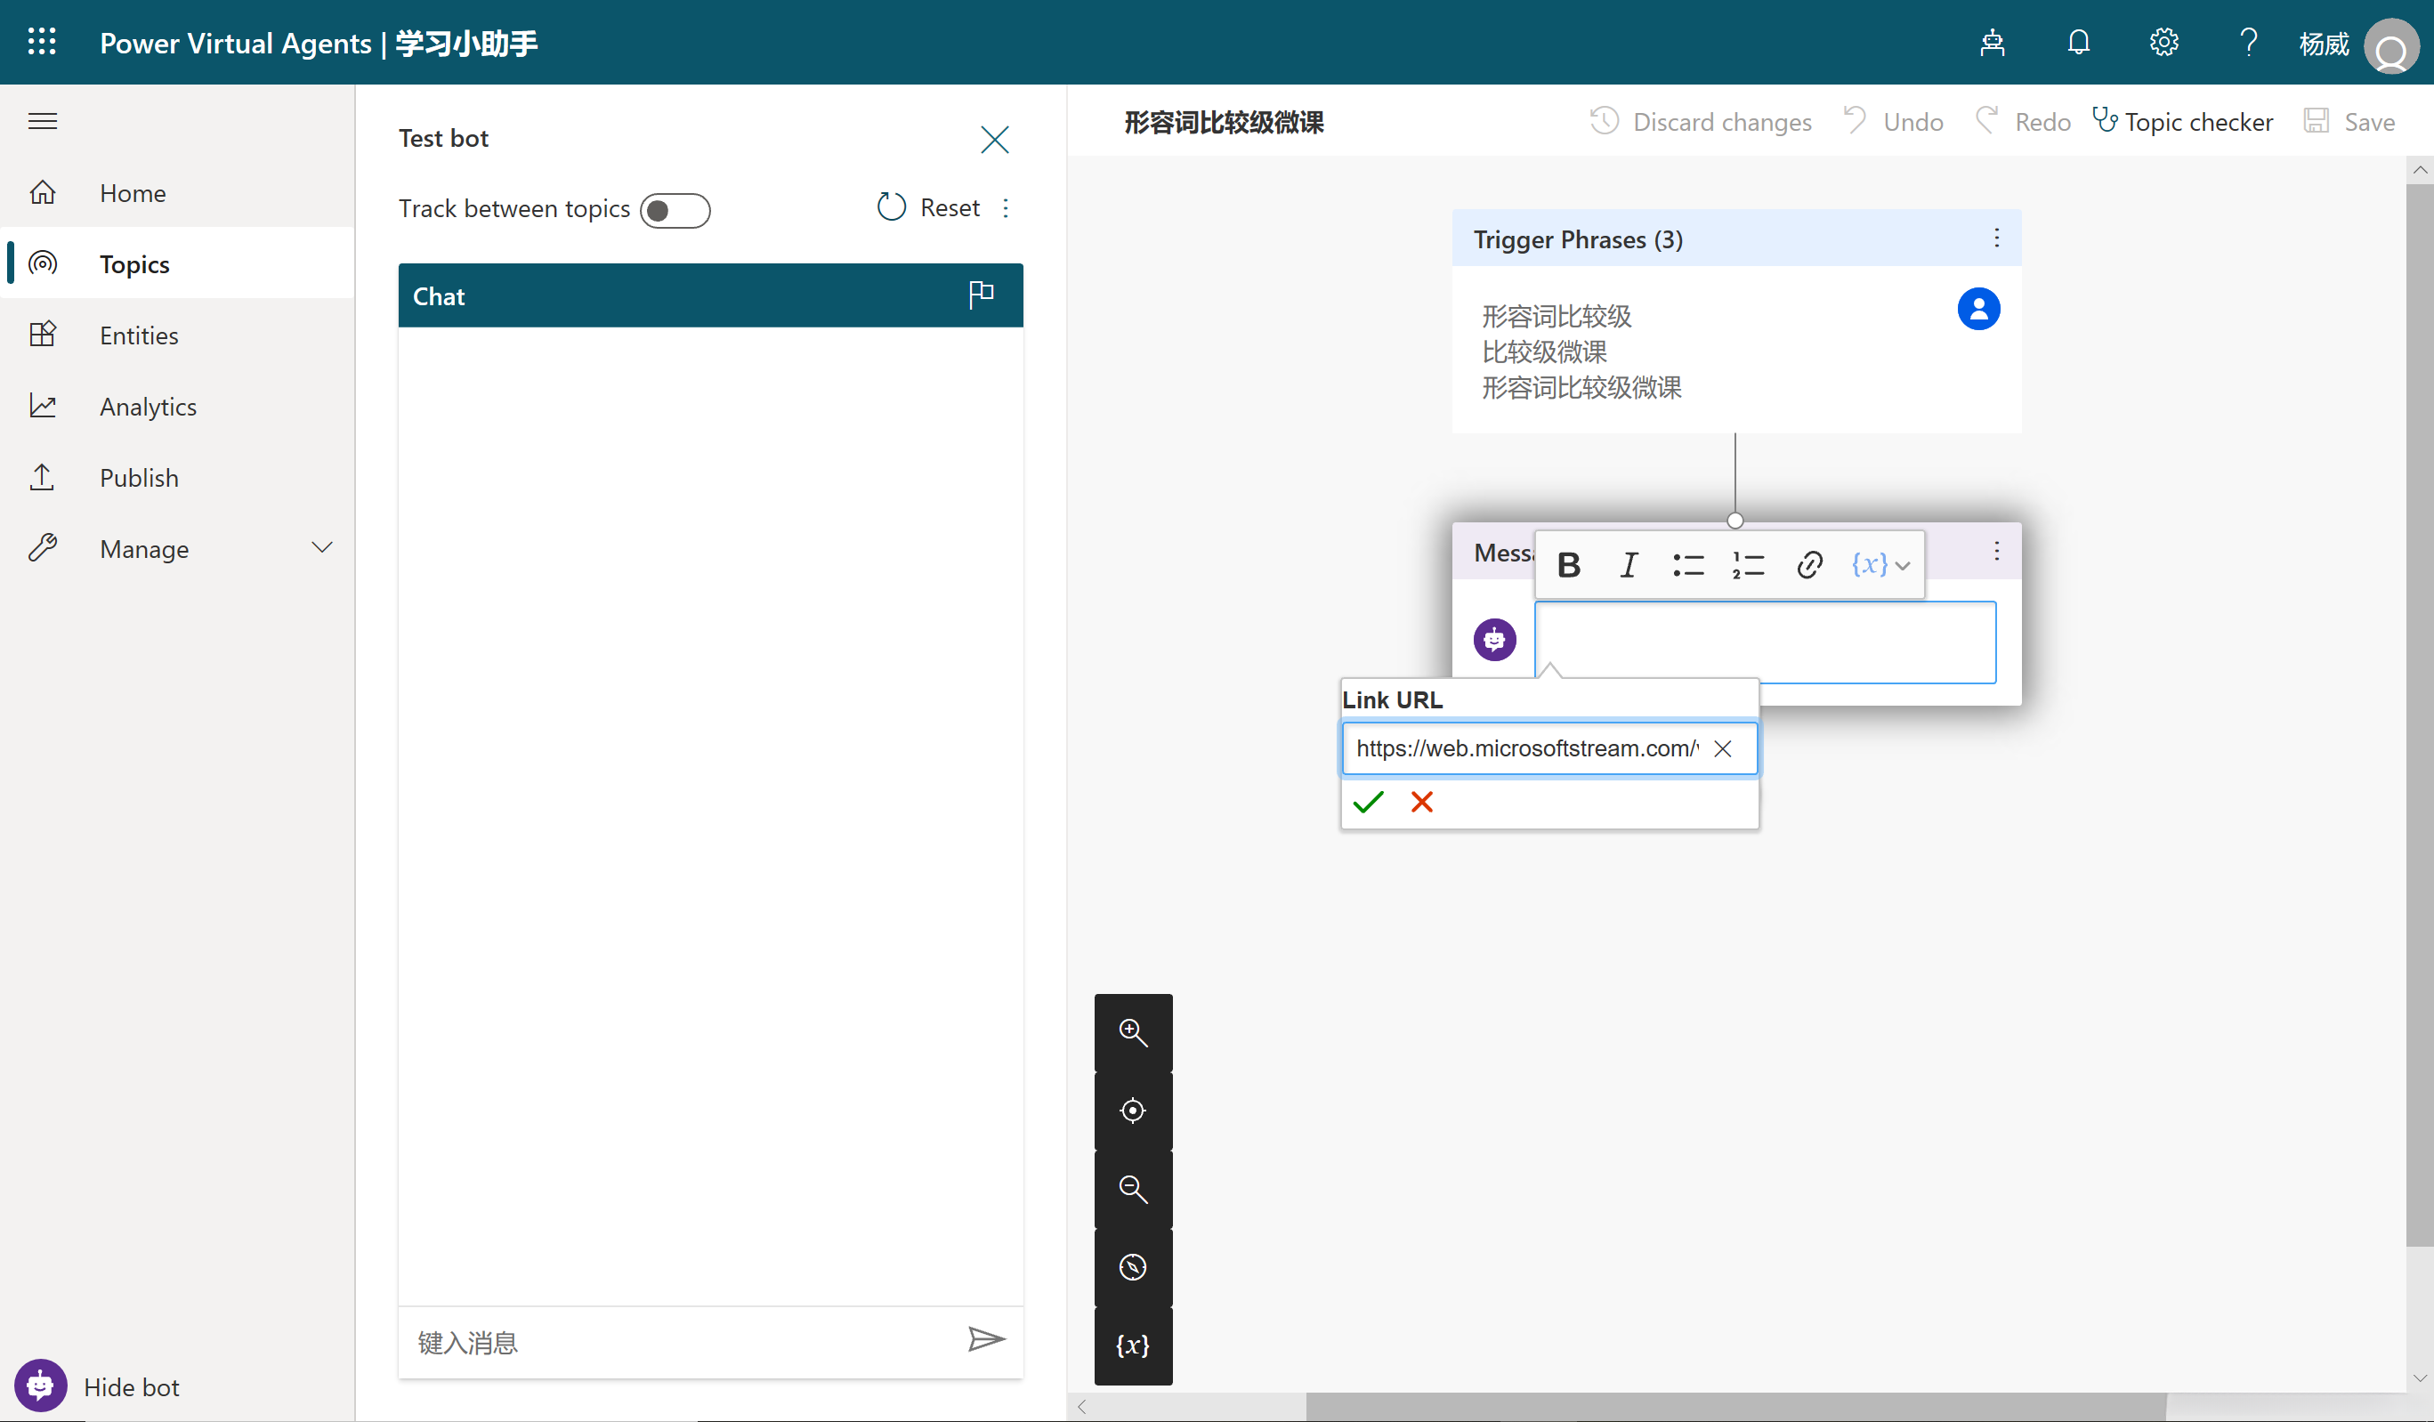Insert a bulleted list in message
The width and height of the screenshot is (2434, 1422).
[x=1687, y=565]
